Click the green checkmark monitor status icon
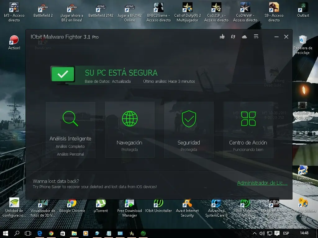 click(x=63, y=75)
